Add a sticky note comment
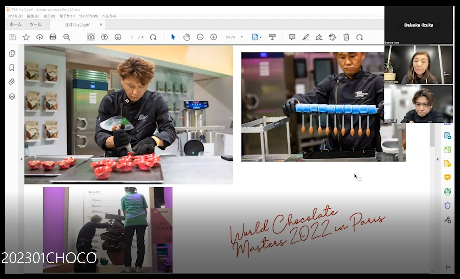The image size is (460, 279). point(292,37)
